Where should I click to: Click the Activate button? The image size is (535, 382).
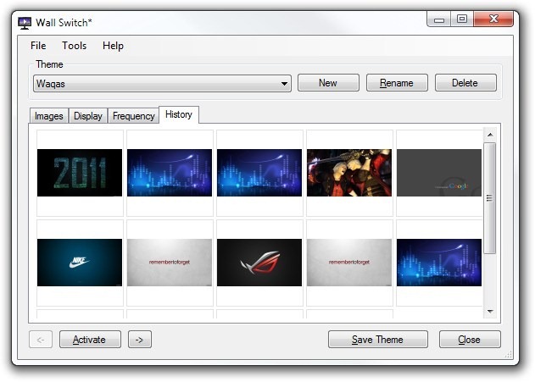pyautogui.click(x=90, y=340)
